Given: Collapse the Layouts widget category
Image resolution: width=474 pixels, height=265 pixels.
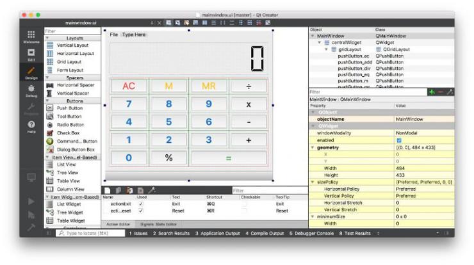Looking at the screenshot, I should [x=47, y=38].
